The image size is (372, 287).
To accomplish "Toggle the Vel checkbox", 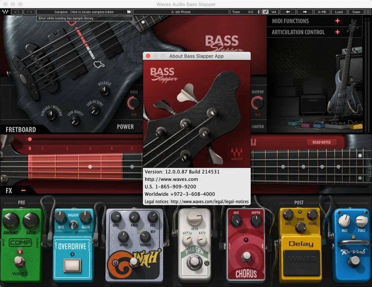I will [265, 12].
